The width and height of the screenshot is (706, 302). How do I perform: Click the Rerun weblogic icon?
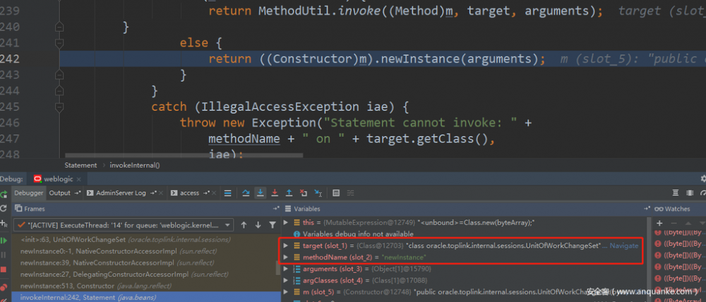[x=4, y=194]
